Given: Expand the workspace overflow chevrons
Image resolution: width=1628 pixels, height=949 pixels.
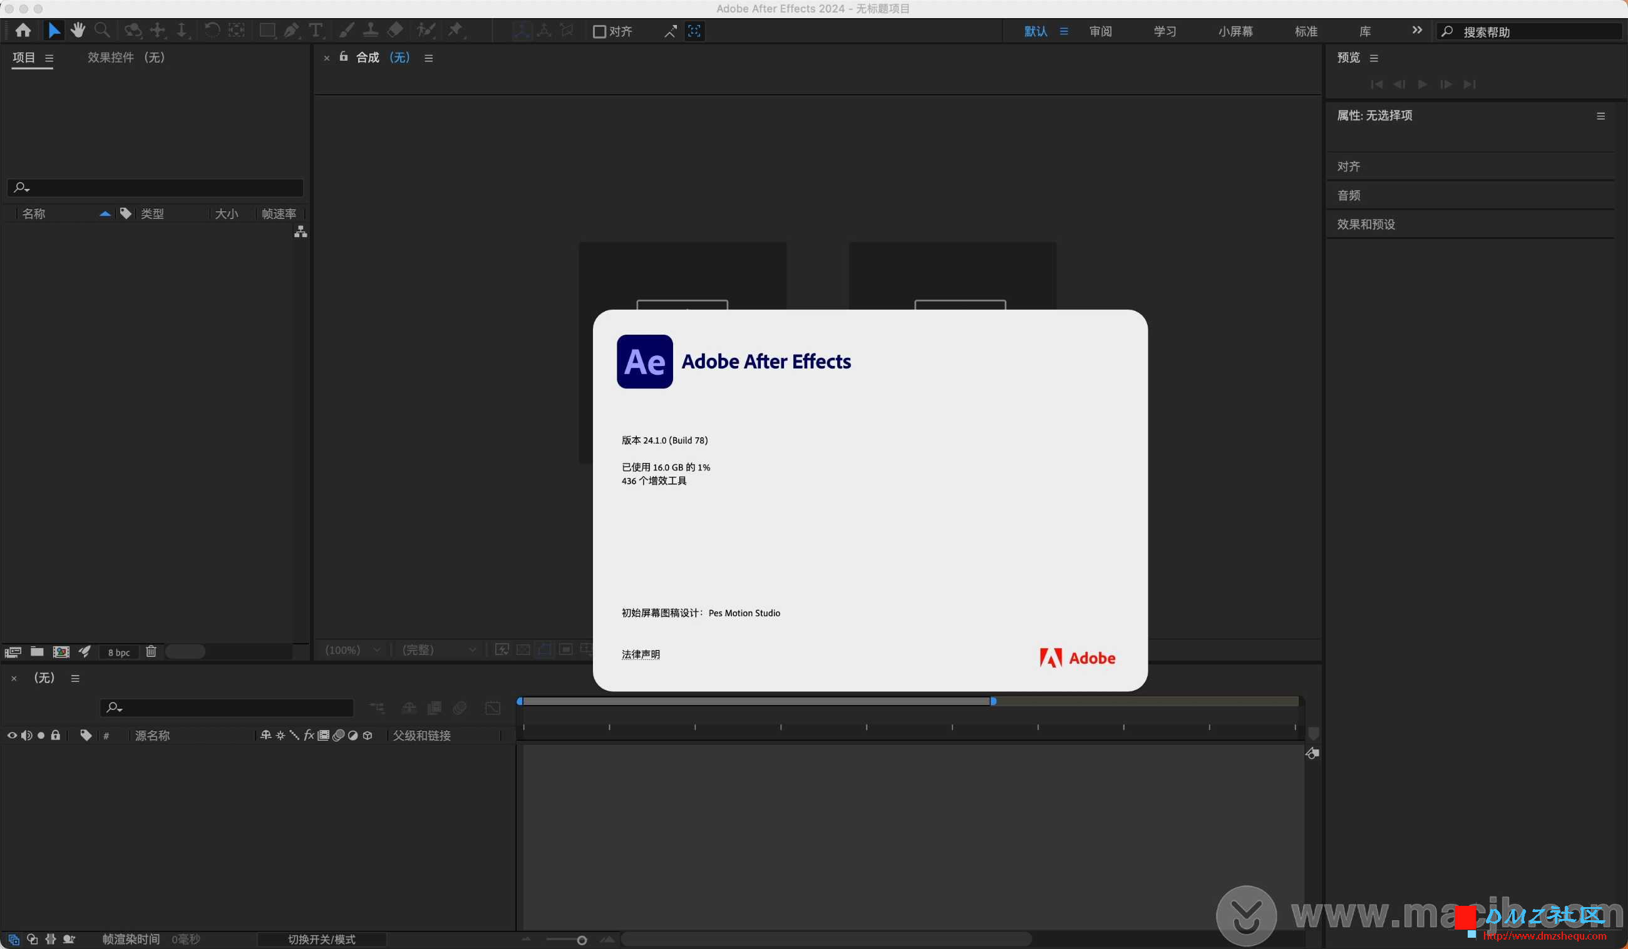Looking at the screenshot, I should (x=1417, y=31).
